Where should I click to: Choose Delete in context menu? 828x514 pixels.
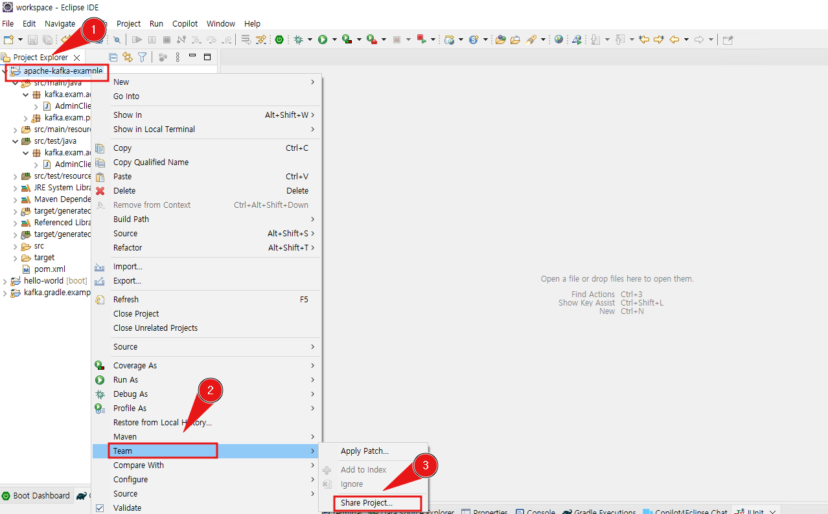tap(206, 191)
